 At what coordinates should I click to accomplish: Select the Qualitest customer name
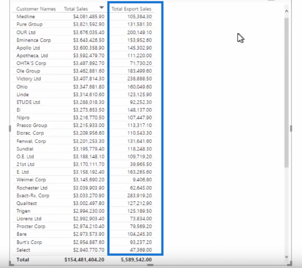[27, 203]
